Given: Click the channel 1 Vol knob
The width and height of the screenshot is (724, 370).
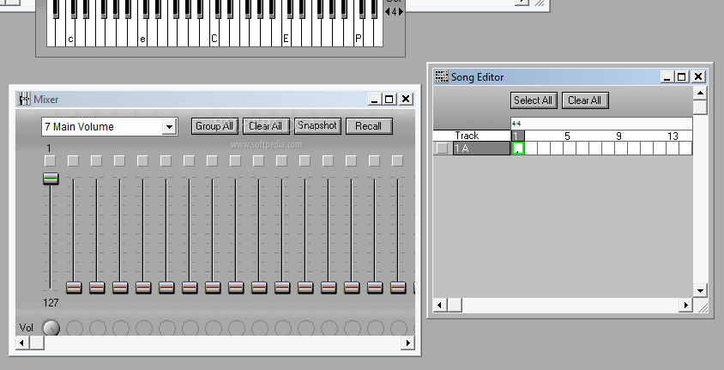Looking at the screenshot, I should [x=51, y=329].
